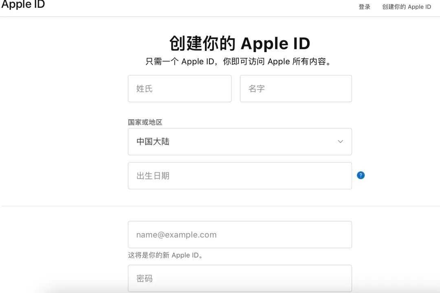440x293 pixels.
Task: Click the 登录 link in top navigation
Action: (x=364, y=7)
